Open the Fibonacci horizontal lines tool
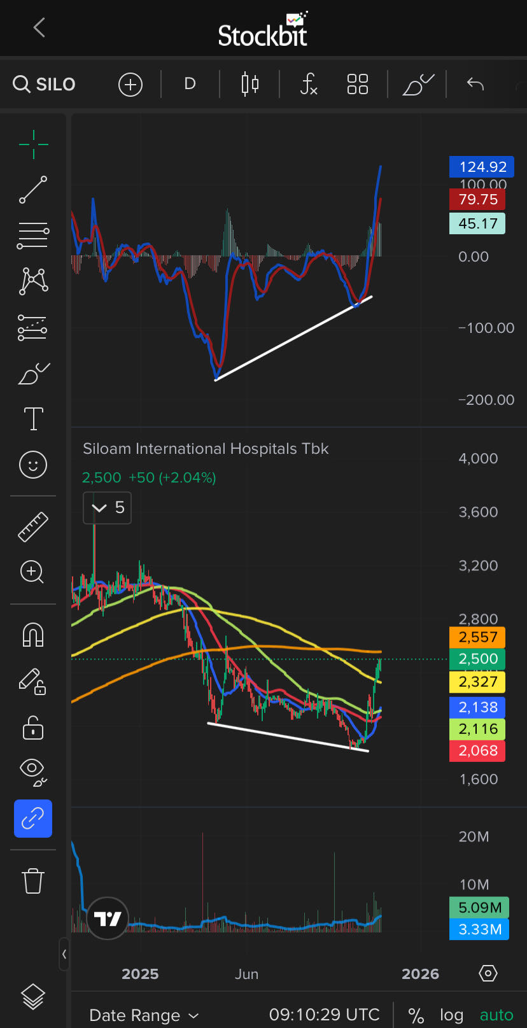 tap(33, 236)
